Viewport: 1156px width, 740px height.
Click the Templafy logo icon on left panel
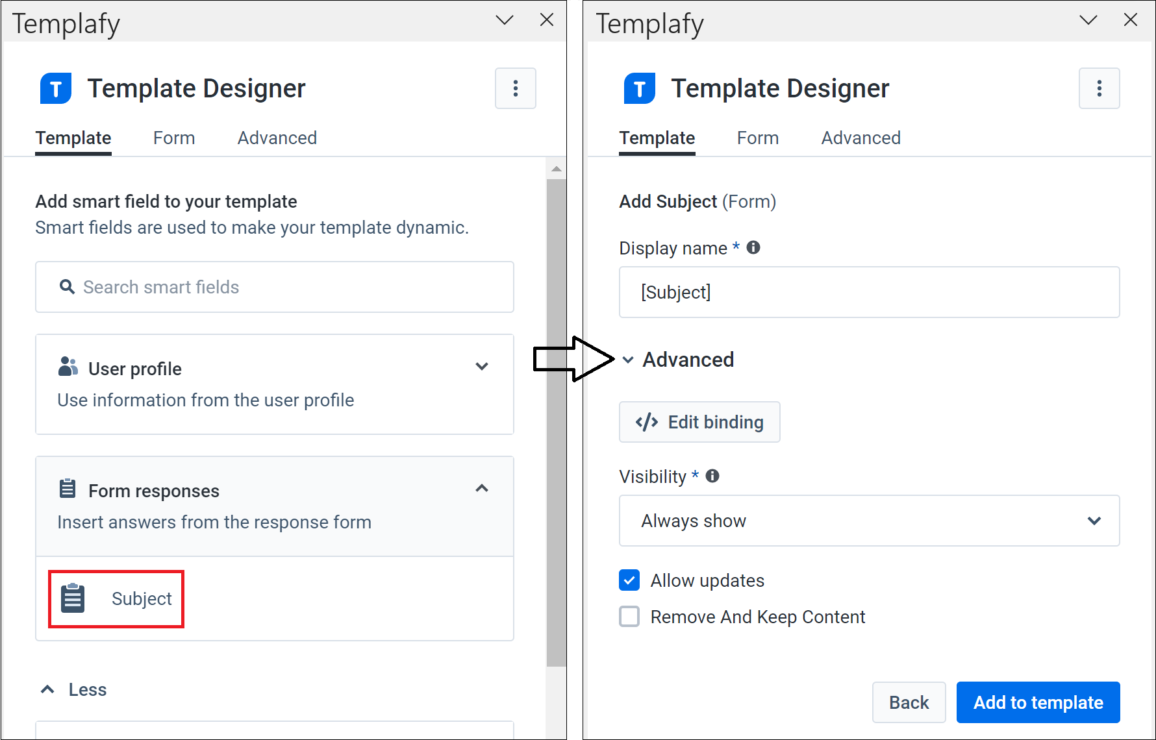[x=56, y=88]
